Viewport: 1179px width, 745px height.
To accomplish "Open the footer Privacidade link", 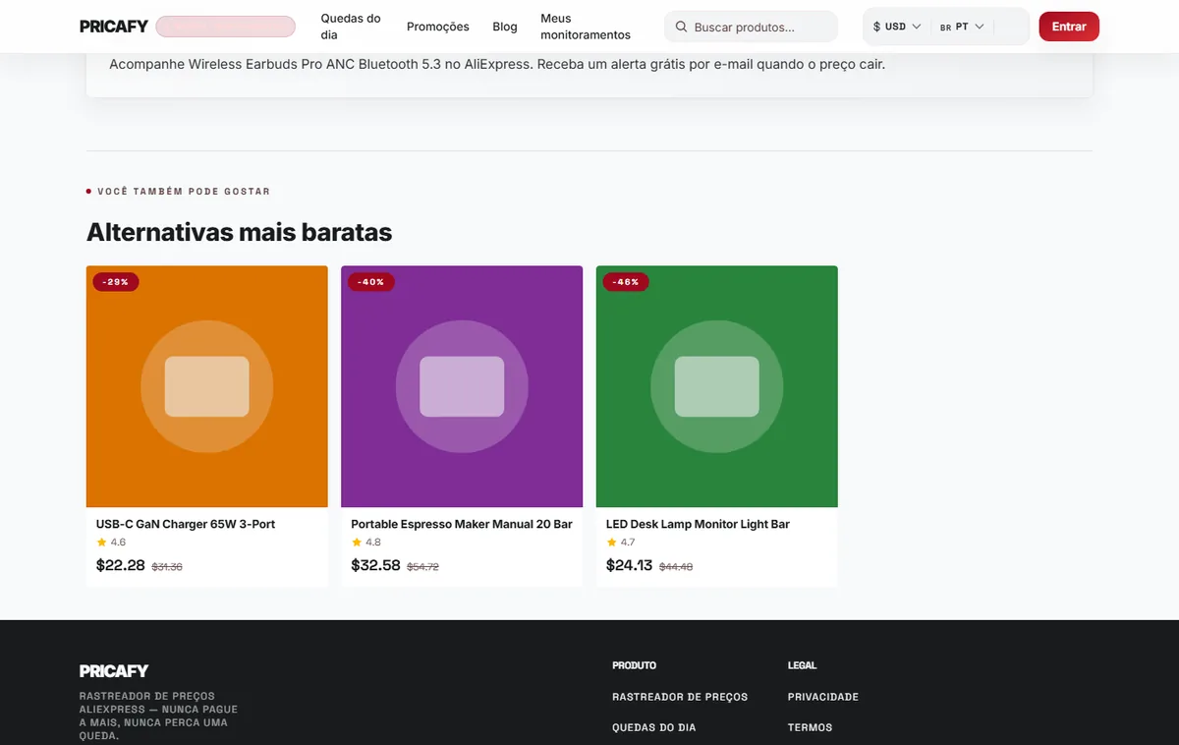I will [x=823, y=697].
